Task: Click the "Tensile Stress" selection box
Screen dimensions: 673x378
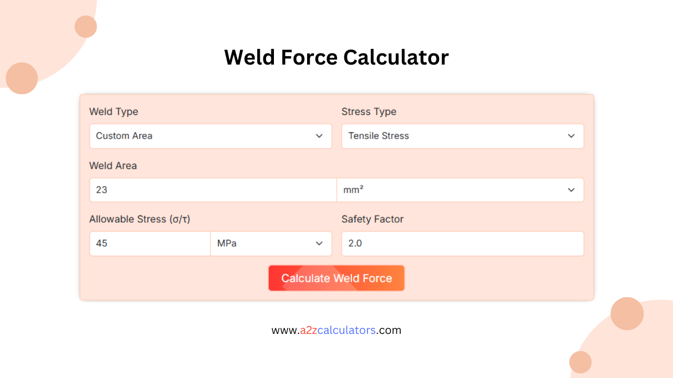Action: pos(463,136)
